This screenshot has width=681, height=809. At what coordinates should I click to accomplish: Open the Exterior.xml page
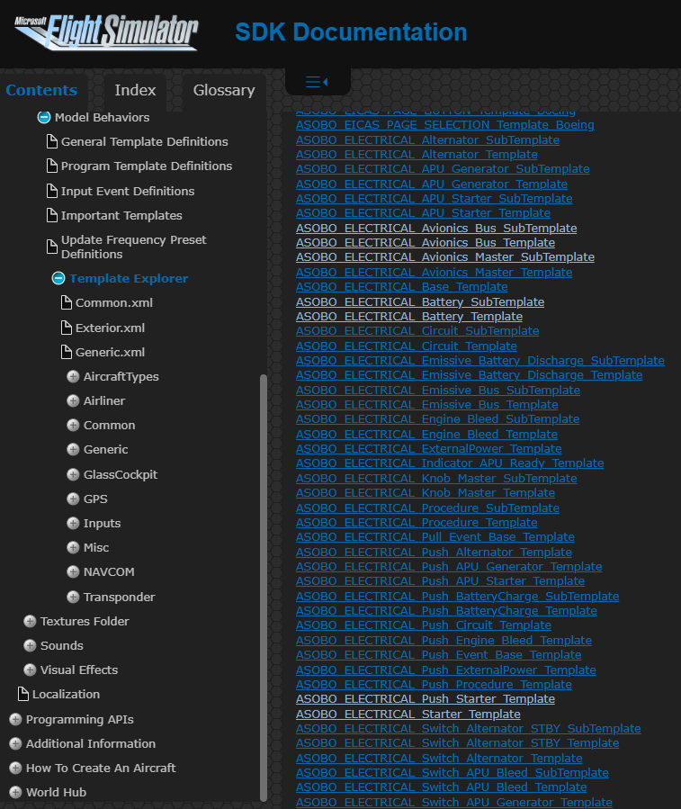110,328
